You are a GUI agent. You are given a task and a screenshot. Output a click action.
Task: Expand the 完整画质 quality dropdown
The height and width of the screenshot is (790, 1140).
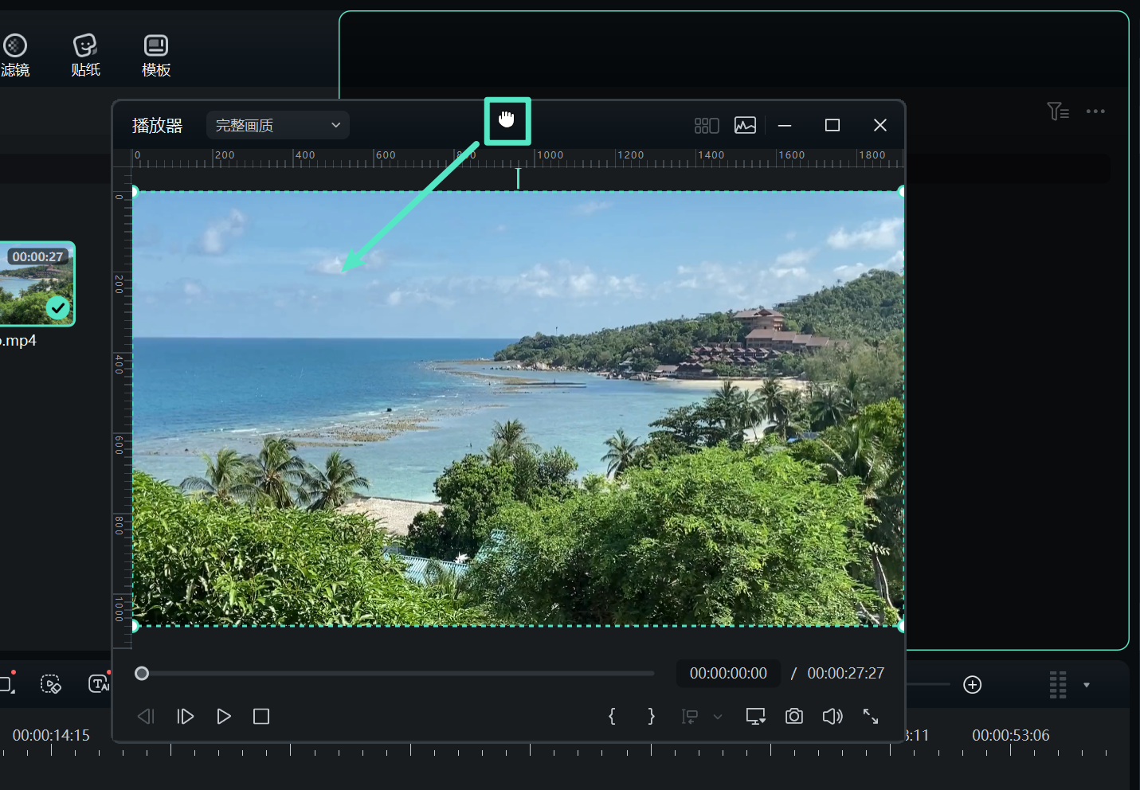[277, 125]
